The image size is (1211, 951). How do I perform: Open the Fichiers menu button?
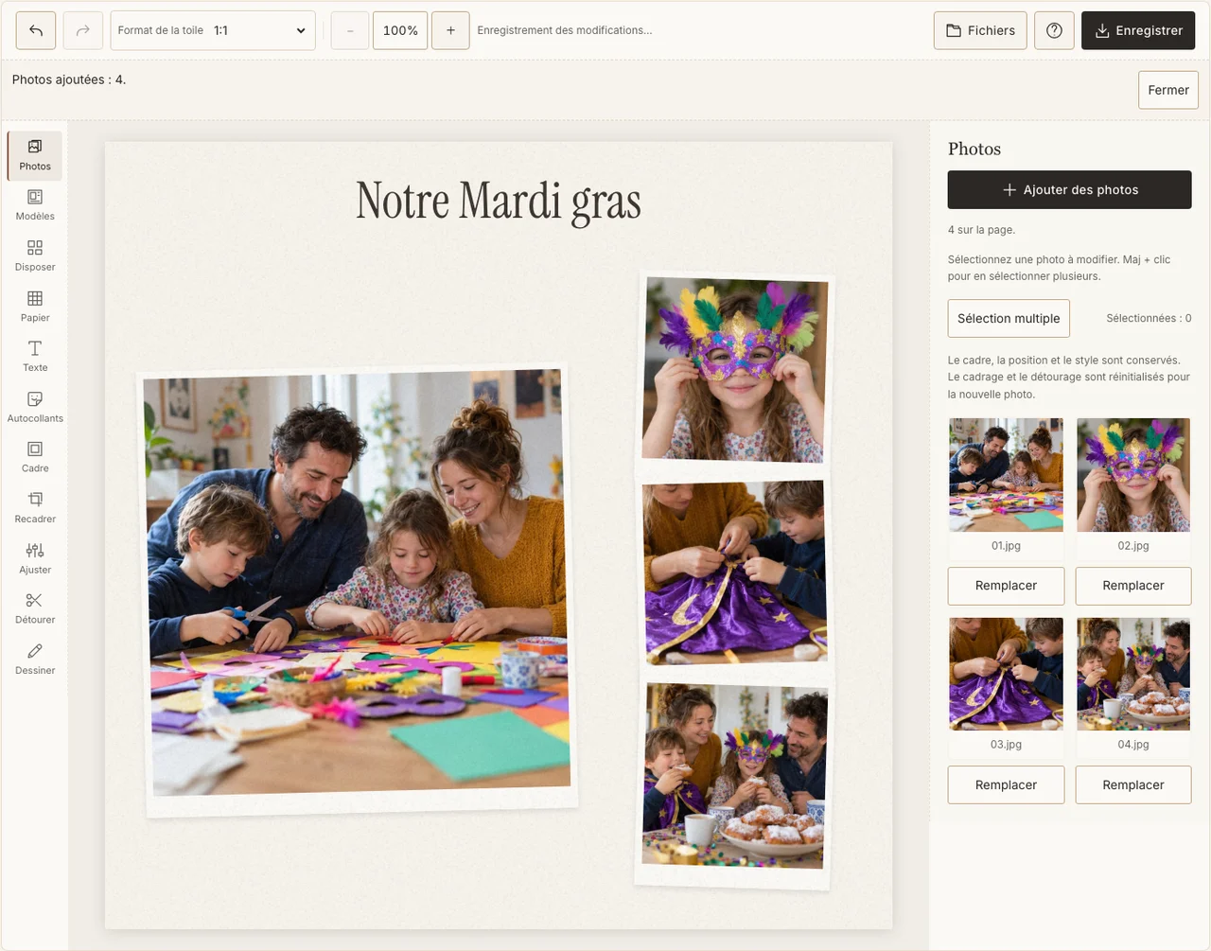(980, 30)
